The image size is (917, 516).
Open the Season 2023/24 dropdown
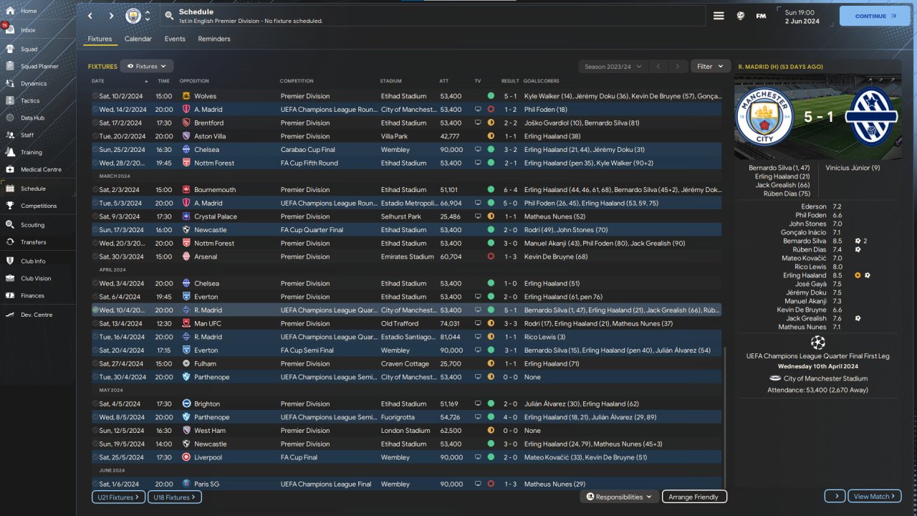point(613,67)
